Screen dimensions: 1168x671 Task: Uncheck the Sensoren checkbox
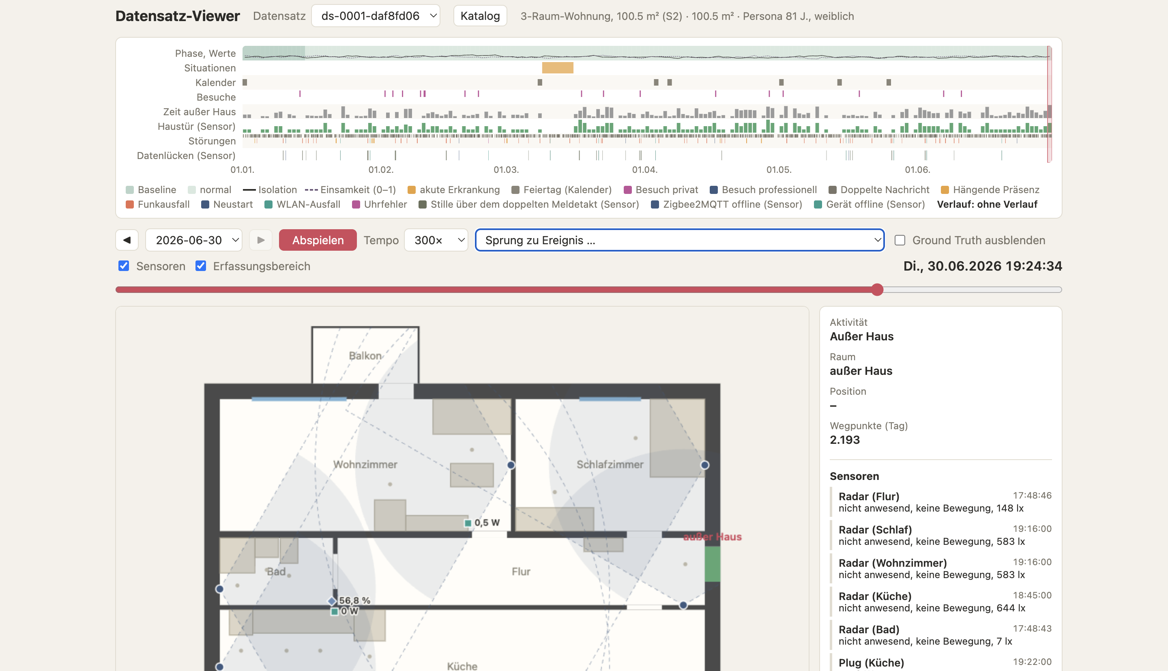[x=123, y=266]
